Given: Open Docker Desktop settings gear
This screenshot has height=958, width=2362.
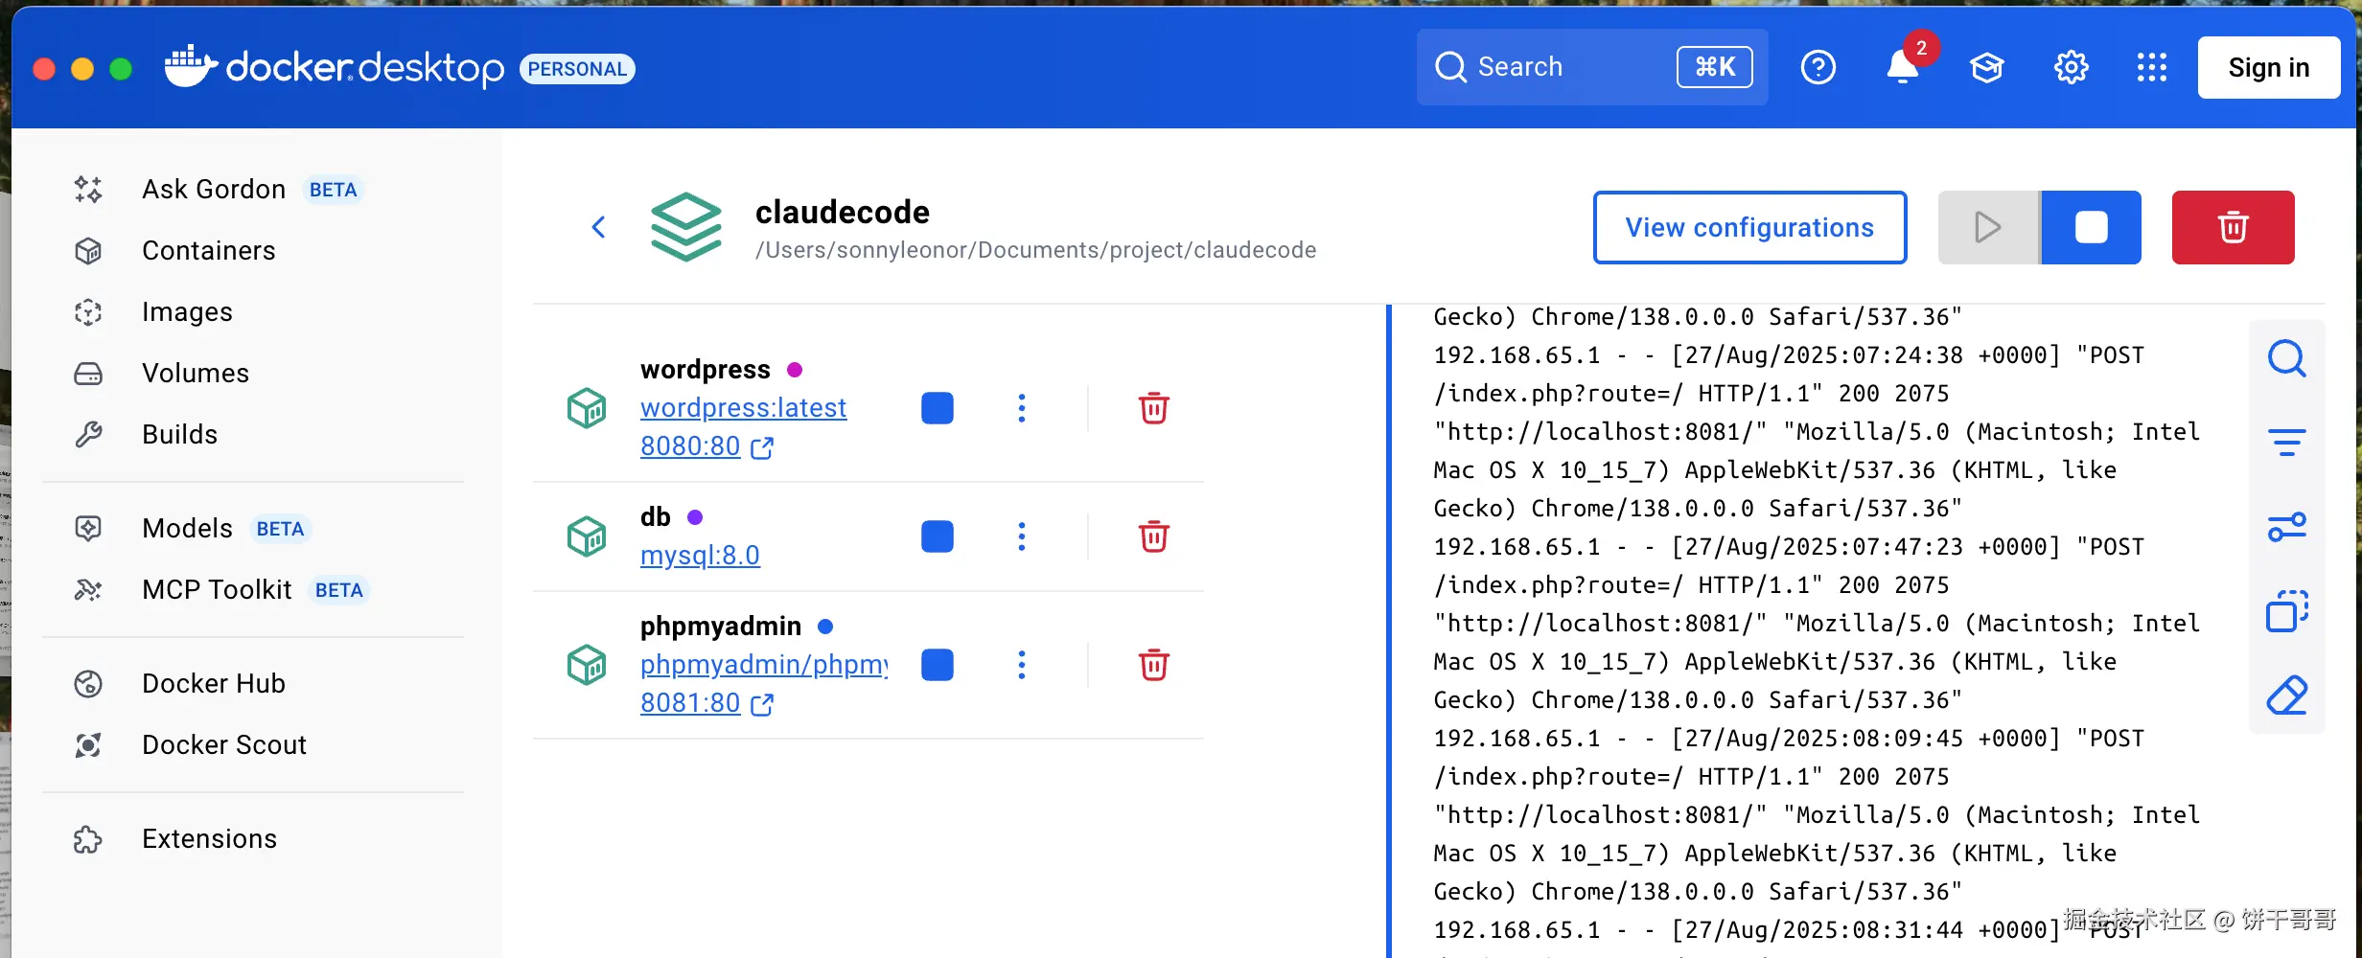Looking at the screenshot, I should [2071, 67].
